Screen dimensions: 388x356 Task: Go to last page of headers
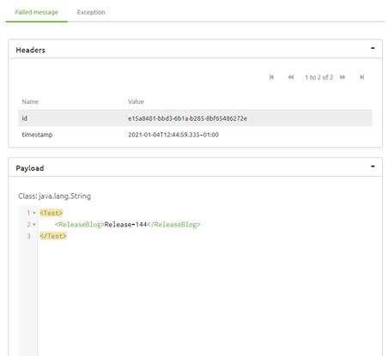click(362, 77)
